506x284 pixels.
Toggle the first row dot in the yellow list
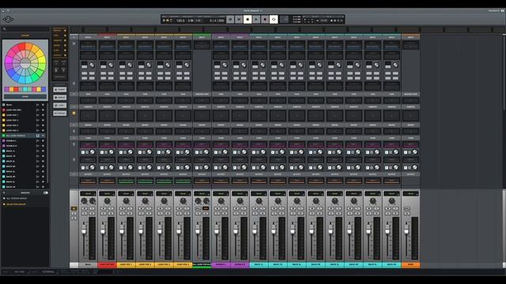point(65,31)
